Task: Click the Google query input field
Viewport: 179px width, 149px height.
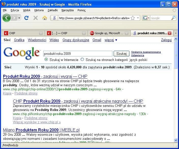Action: click(78, 54)
